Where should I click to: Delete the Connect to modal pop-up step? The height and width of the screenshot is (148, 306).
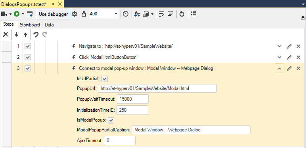(x=298, y=68)
